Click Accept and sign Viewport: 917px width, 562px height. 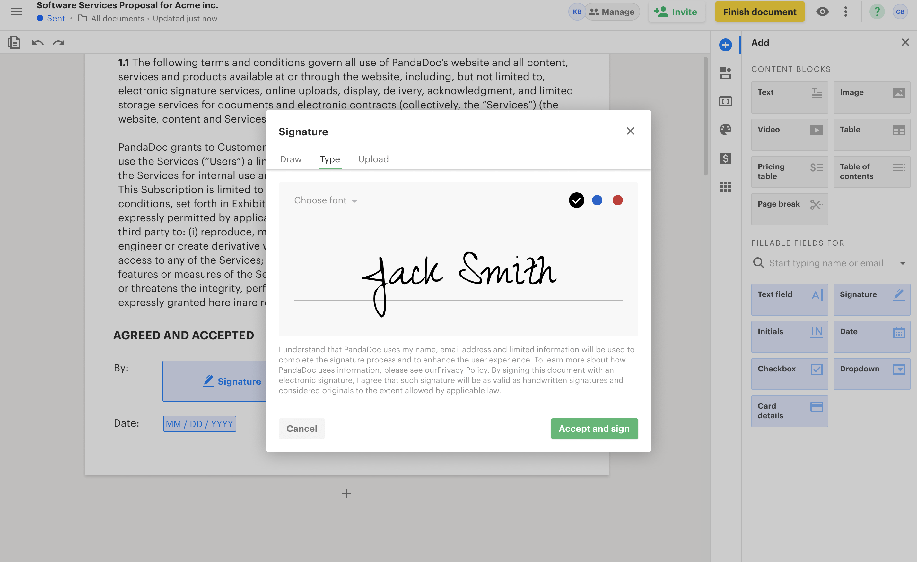tap(594, 429)
